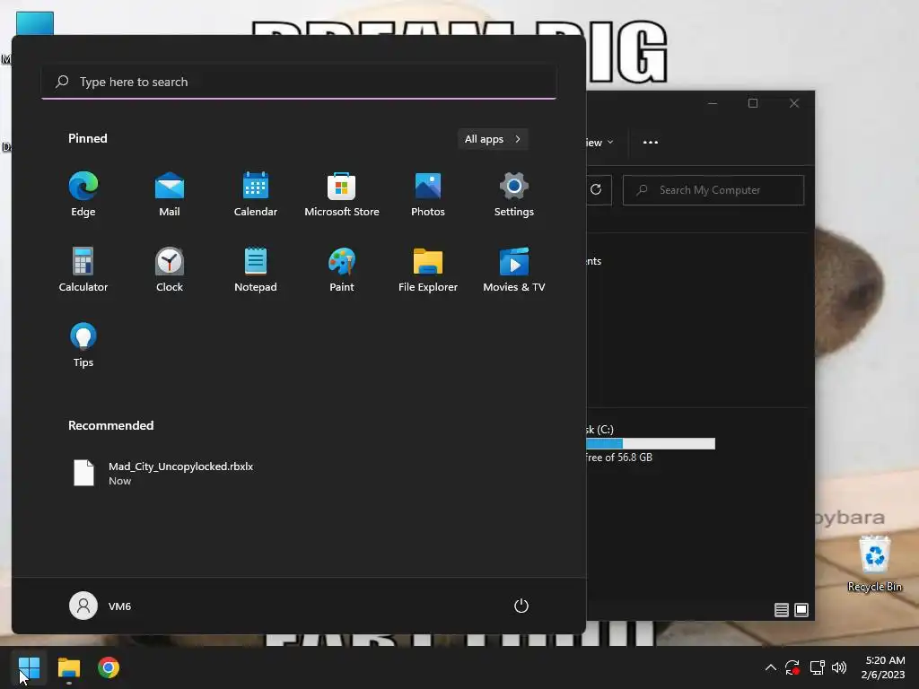Open recommended Mad_City_Uncopylocked.rbxlx file
Screen dimensions: 919x689
164,473
